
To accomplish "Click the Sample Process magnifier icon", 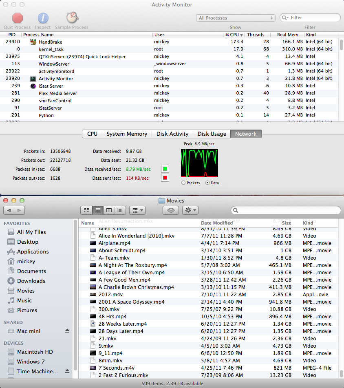I will coord(72,17).
